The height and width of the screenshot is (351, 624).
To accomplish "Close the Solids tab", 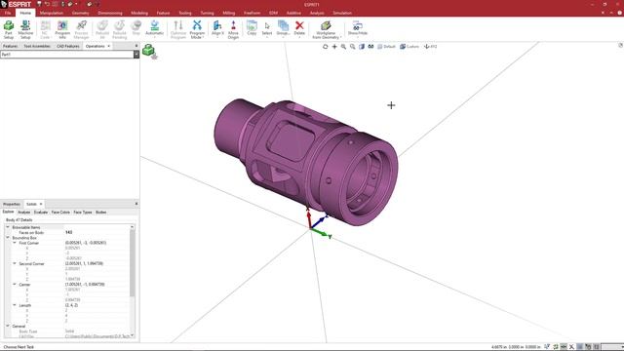I will [41, 204].
